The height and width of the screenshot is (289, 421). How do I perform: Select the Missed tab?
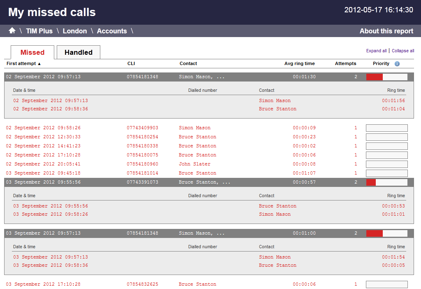pos(32,52)
